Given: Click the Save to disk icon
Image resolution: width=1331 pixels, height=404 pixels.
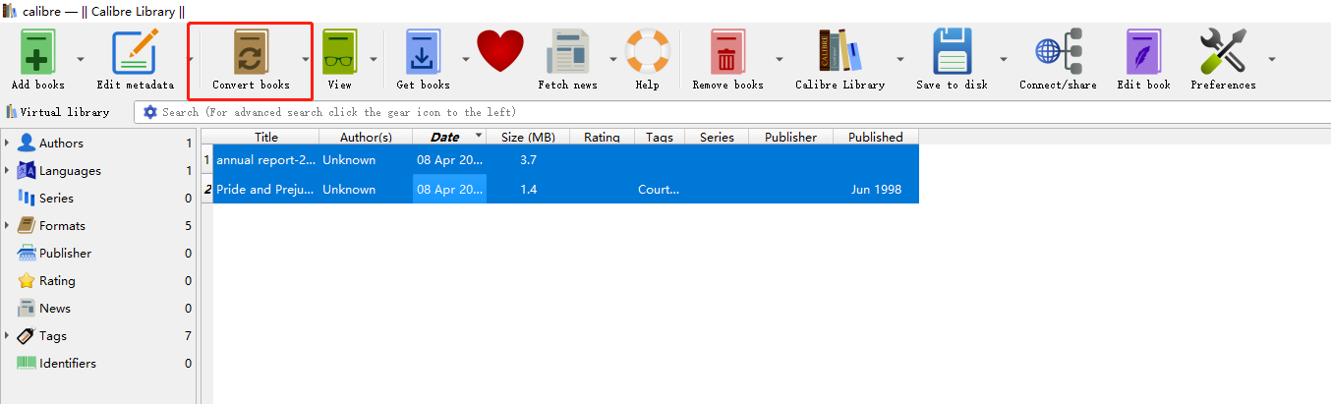Looking at the screenshot, I should point(952,52).
